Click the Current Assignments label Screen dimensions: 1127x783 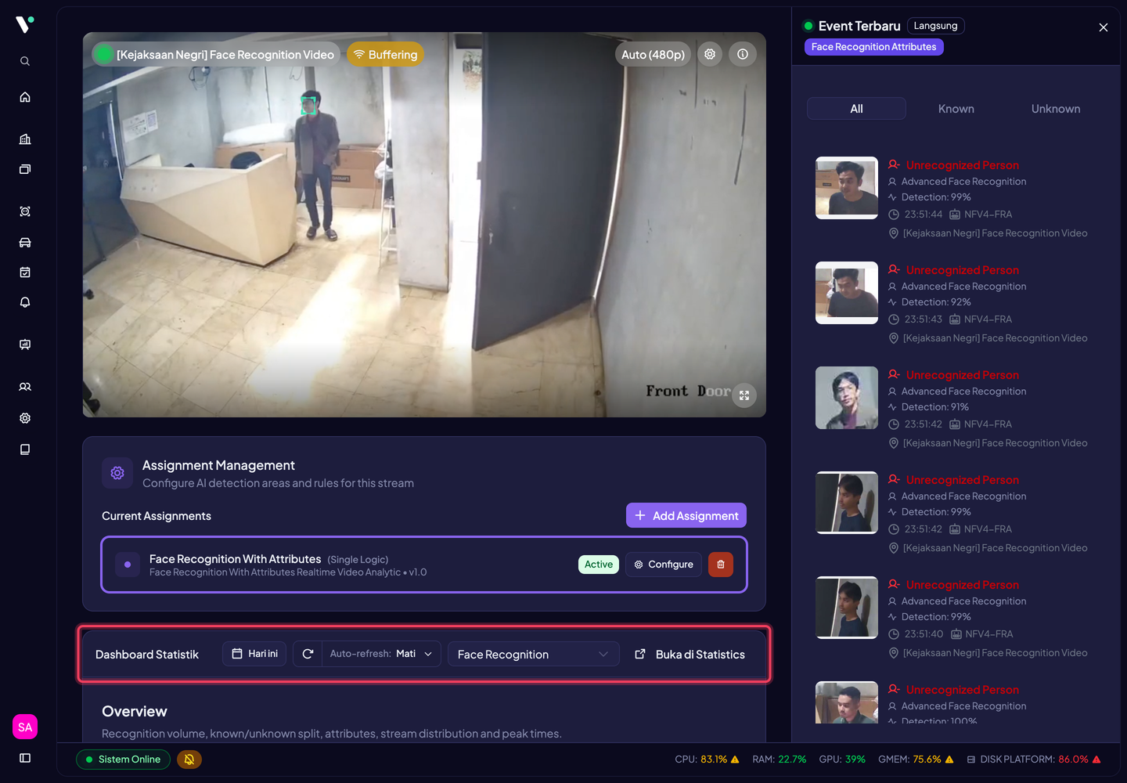pos(157,516)
